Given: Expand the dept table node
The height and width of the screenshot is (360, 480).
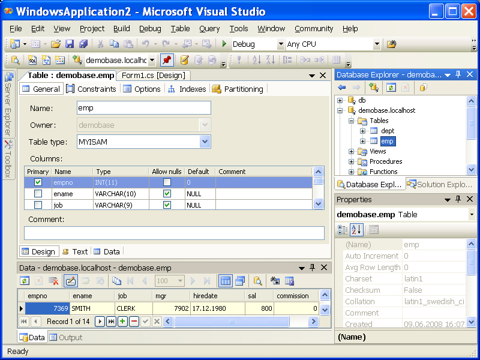Looking at the screenshot, I should pyautogui.click(x=362, y=131).
